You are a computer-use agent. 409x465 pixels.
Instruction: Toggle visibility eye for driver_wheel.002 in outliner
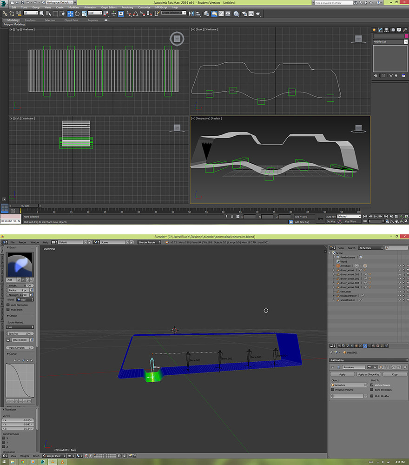tap(400, 279)
